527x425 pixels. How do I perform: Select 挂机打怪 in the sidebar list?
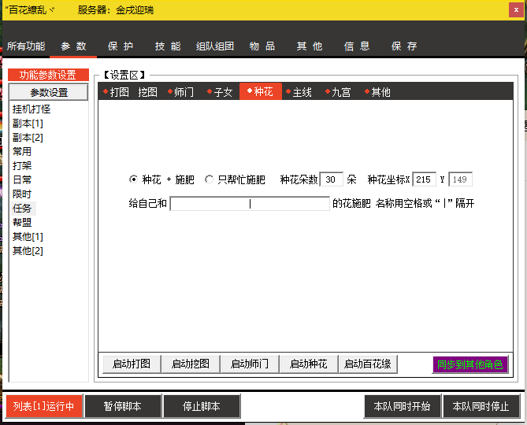32,109
